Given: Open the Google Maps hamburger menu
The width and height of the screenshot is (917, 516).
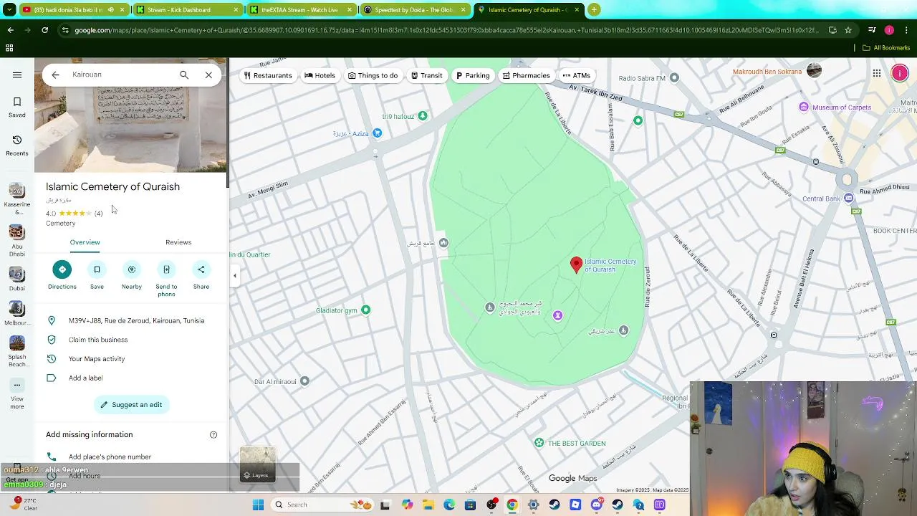Looking at the screenshot, I should click(x=17, y=75).
